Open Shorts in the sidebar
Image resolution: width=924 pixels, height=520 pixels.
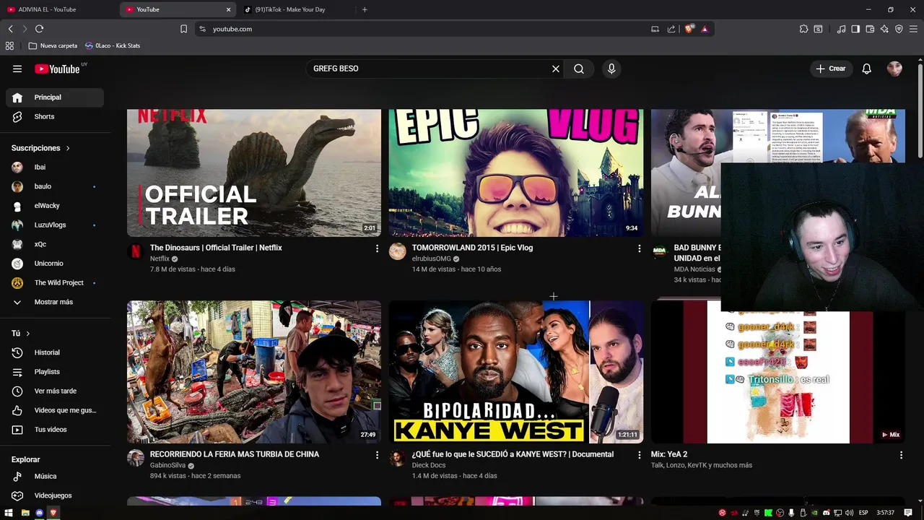pyautogui.click(x=55, y=116)
